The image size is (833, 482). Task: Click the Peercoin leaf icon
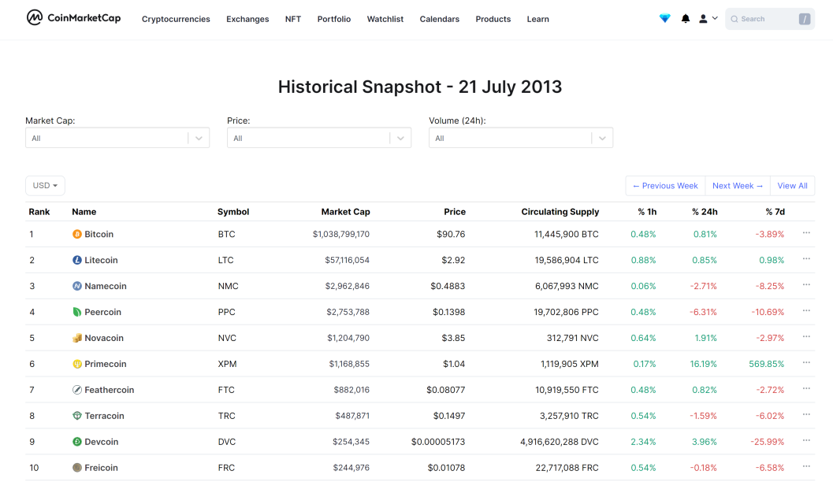(77, 312)
